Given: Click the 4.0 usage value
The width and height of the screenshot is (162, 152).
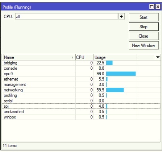Looking at the screenshot, I should [x=101, y=106].
